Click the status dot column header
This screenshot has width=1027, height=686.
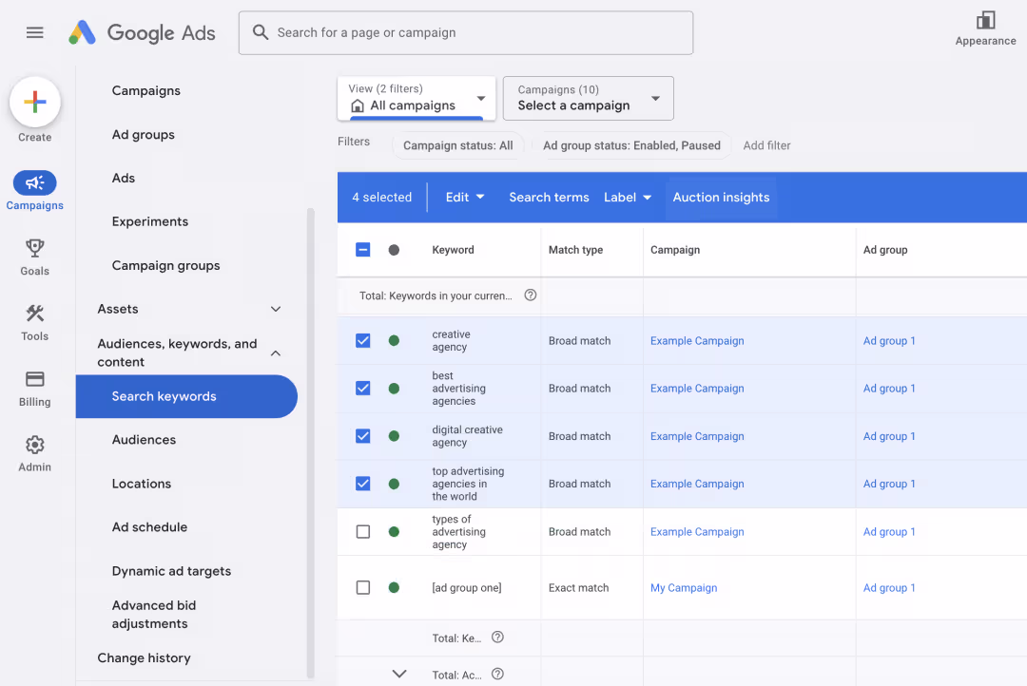click(394, 250)
